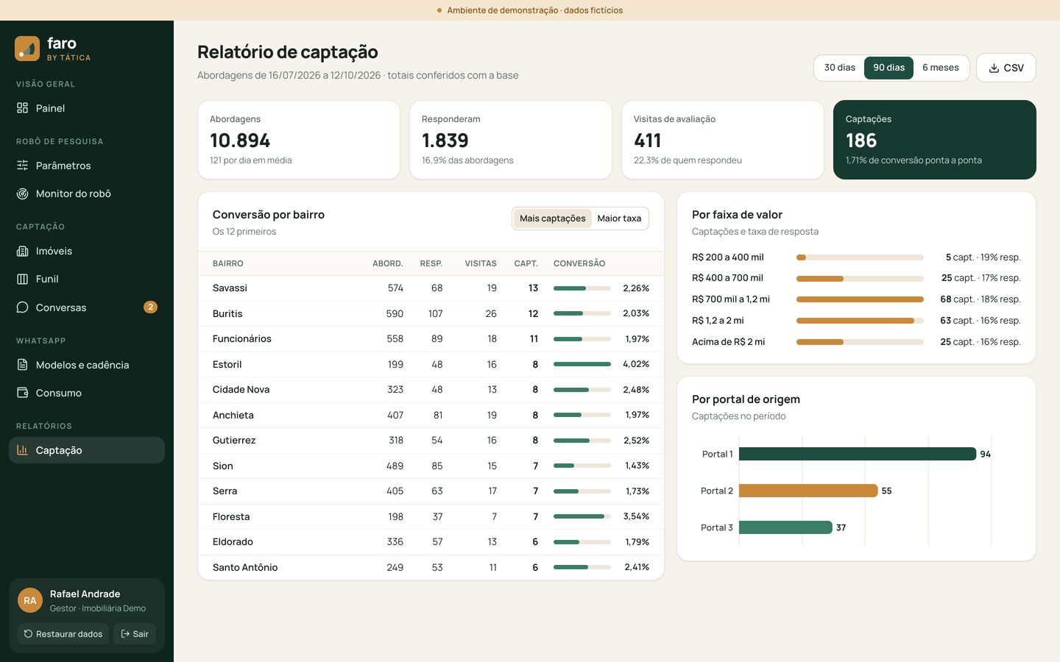The image size is (1060, 662).
Task: Click the Funil columns icon
Action: tap(22, 279)
